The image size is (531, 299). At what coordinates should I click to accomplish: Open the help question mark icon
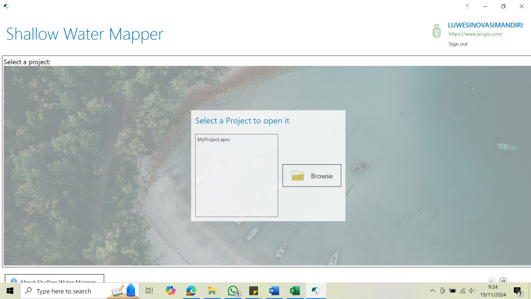tap(467, 6)
